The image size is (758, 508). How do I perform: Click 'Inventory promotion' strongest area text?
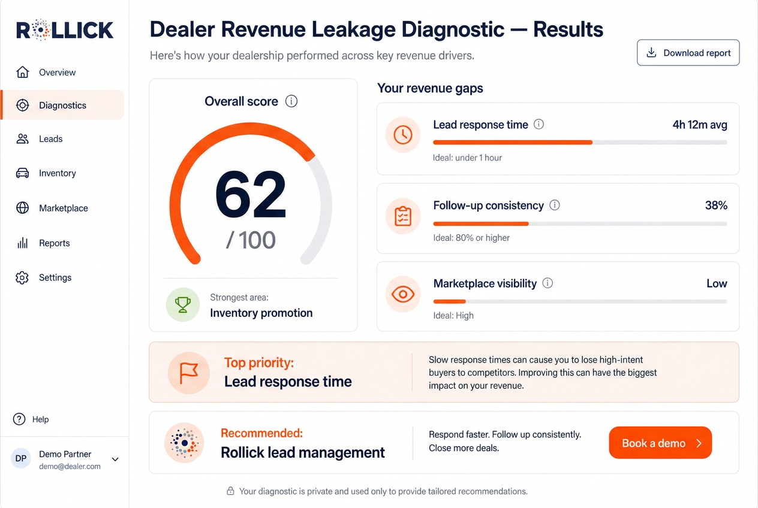(261, 313)
